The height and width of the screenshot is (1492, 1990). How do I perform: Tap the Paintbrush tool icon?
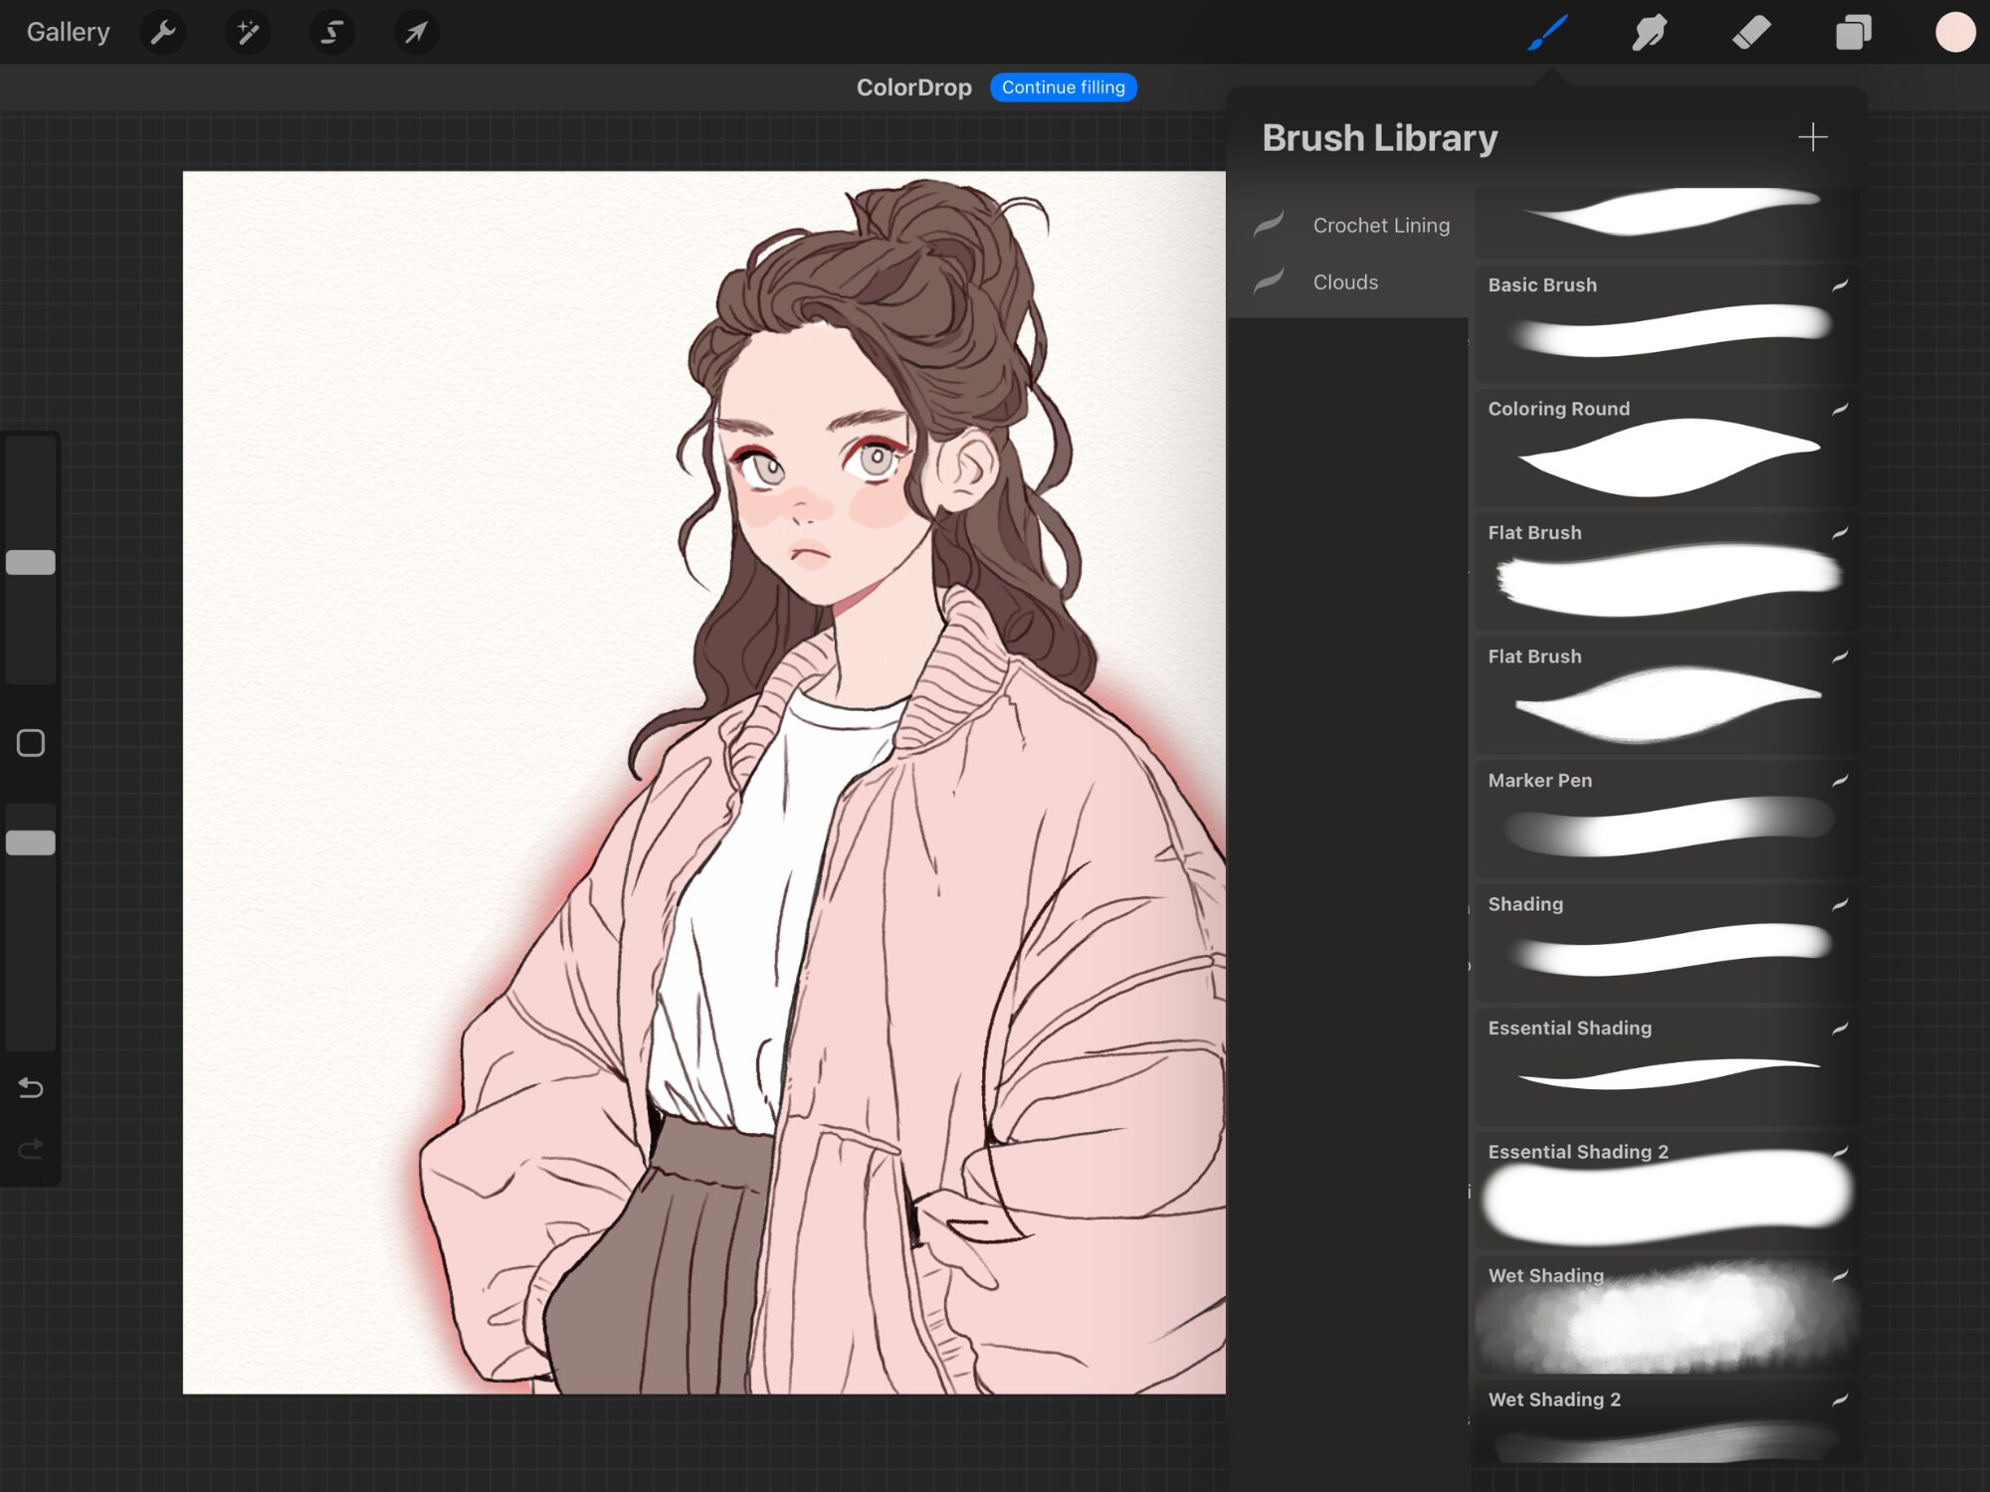(x=1548, y=32)
